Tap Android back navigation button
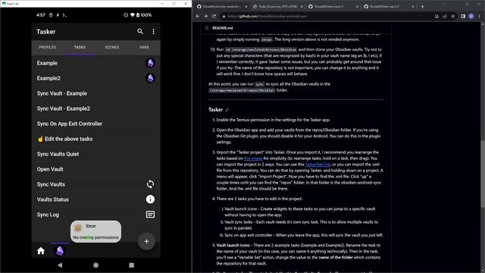The image size is (485, 273). click(60, 265)
